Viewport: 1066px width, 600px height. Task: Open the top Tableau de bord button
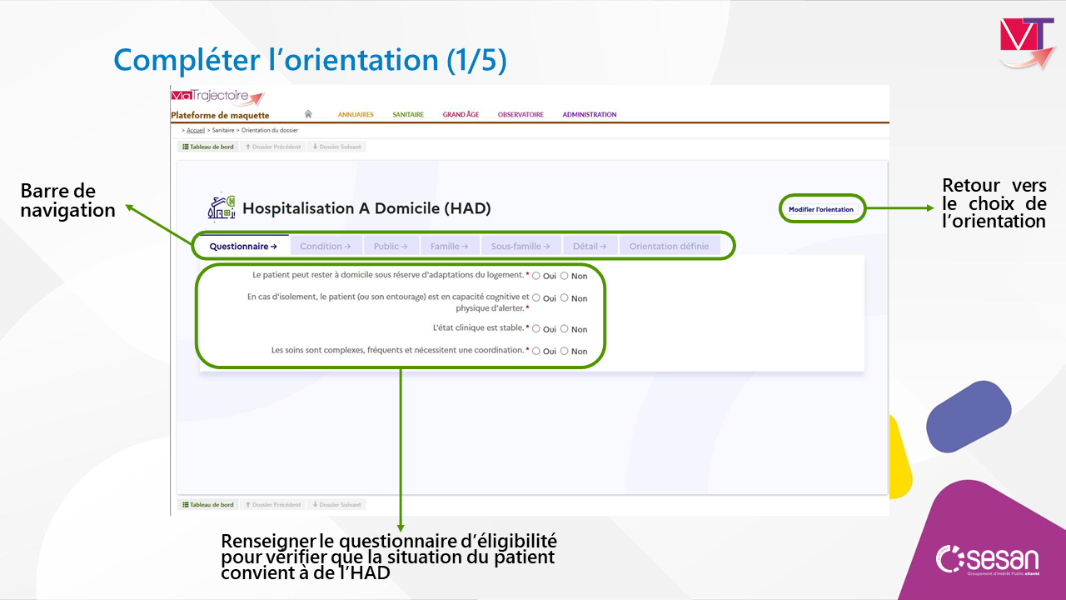pyautogui.click(x=208, y=147)
